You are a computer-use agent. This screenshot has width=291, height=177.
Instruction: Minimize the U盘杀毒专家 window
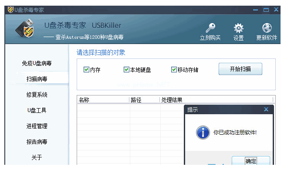point(255,10)
